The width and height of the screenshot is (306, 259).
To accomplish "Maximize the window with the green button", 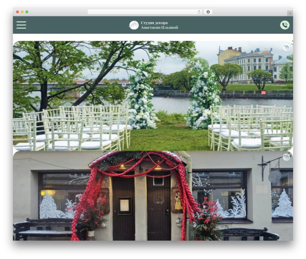I will [x=27, y=12].
